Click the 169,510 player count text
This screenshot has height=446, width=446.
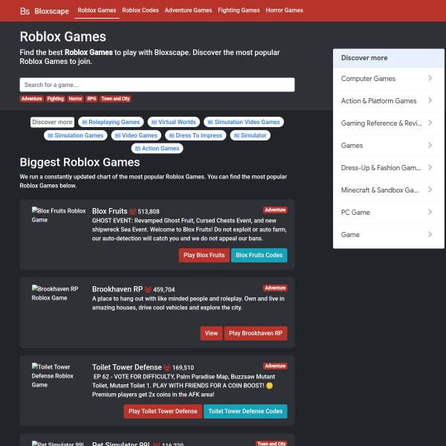click(183, 367)
